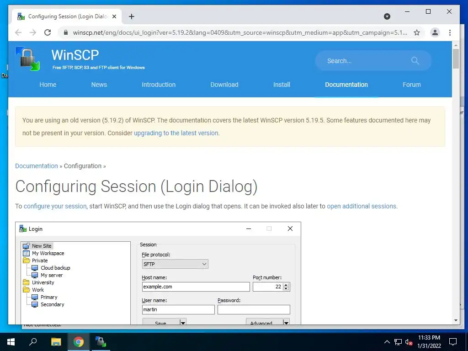
Task: Click the Documentation breadcrumb link
Action: tap(37, 166)
